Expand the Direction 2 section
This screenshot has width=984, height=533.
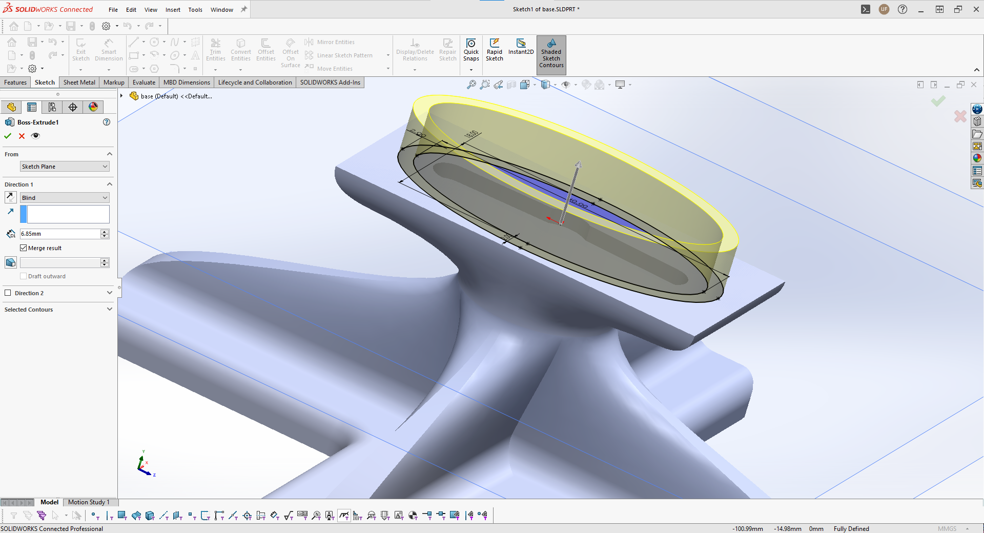coord(109,293)
